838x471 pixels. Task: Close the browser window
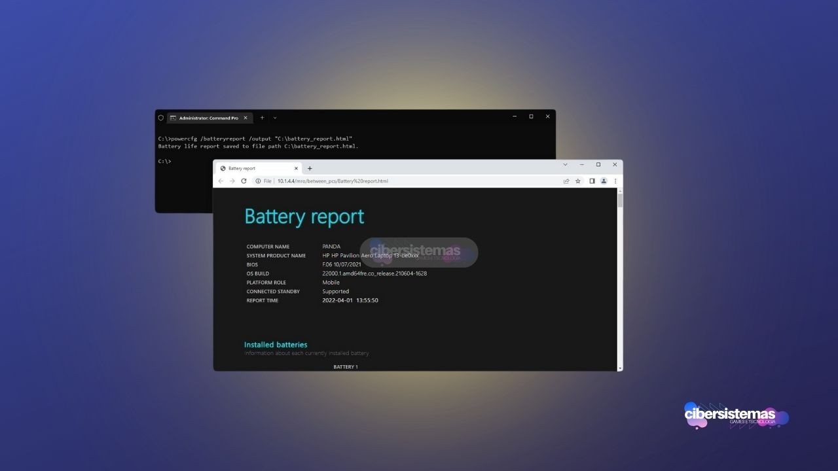(x=615, y=165)
